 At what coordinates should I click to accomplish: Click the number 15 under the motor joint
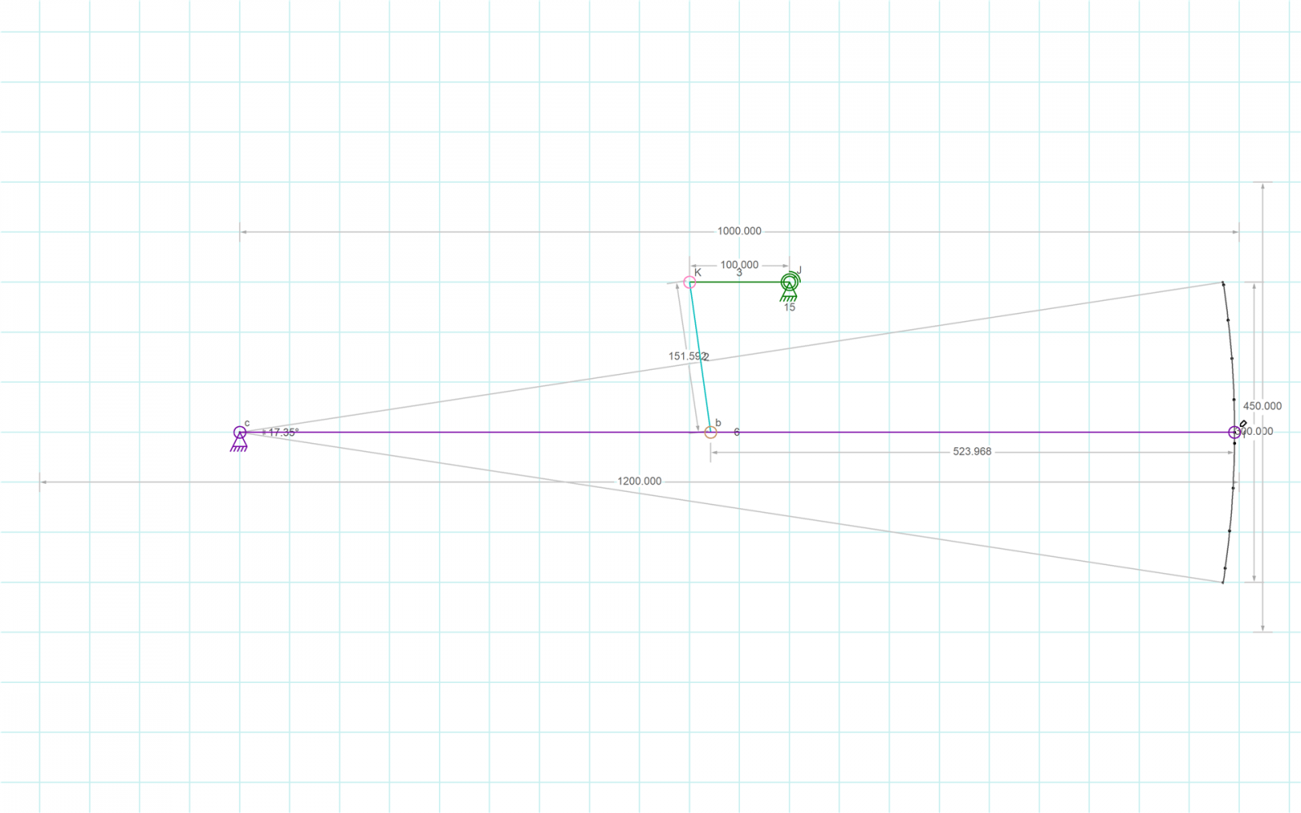(x=789, y=307)
